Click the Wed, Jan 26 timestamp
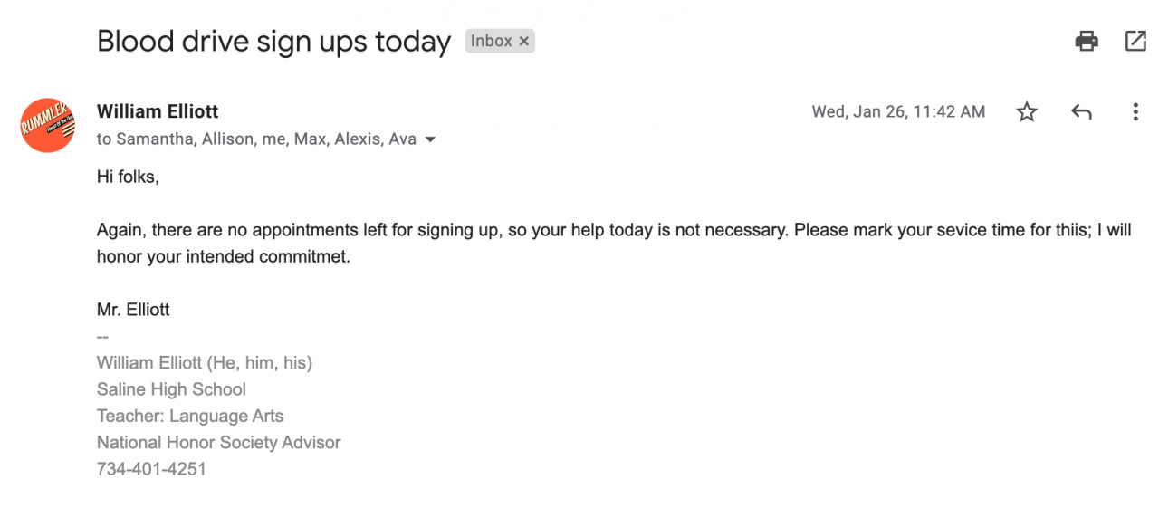This screenshot has height=518, width=1159. coord(898,112)
